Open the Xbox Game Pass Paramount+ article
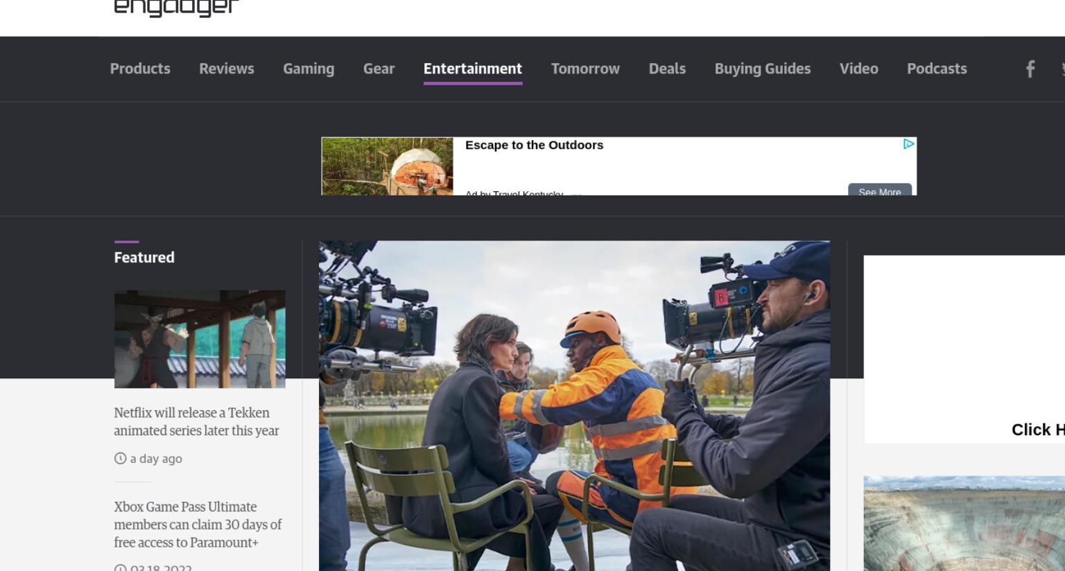Screen dimensions: 1065x571 (x=198, y=525)
